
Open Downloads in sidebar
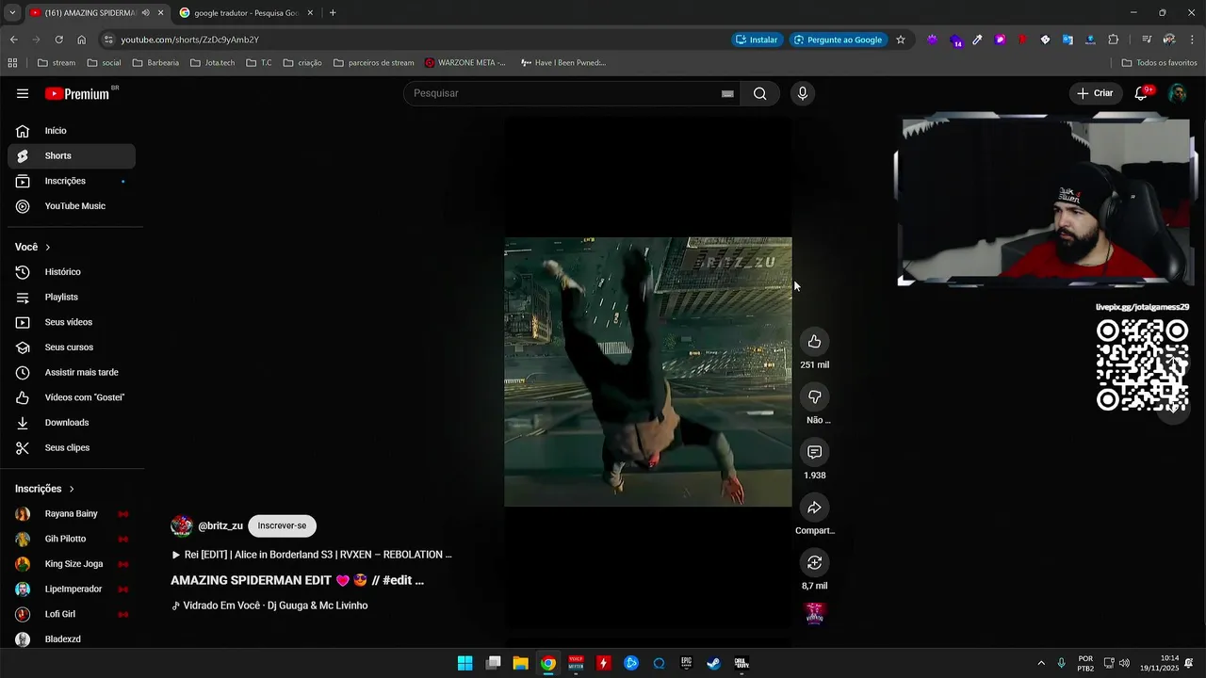pos(72,423)
